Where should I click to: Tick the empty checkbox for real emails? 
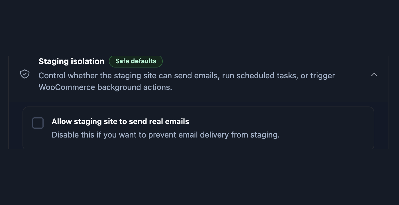(38, 123)
